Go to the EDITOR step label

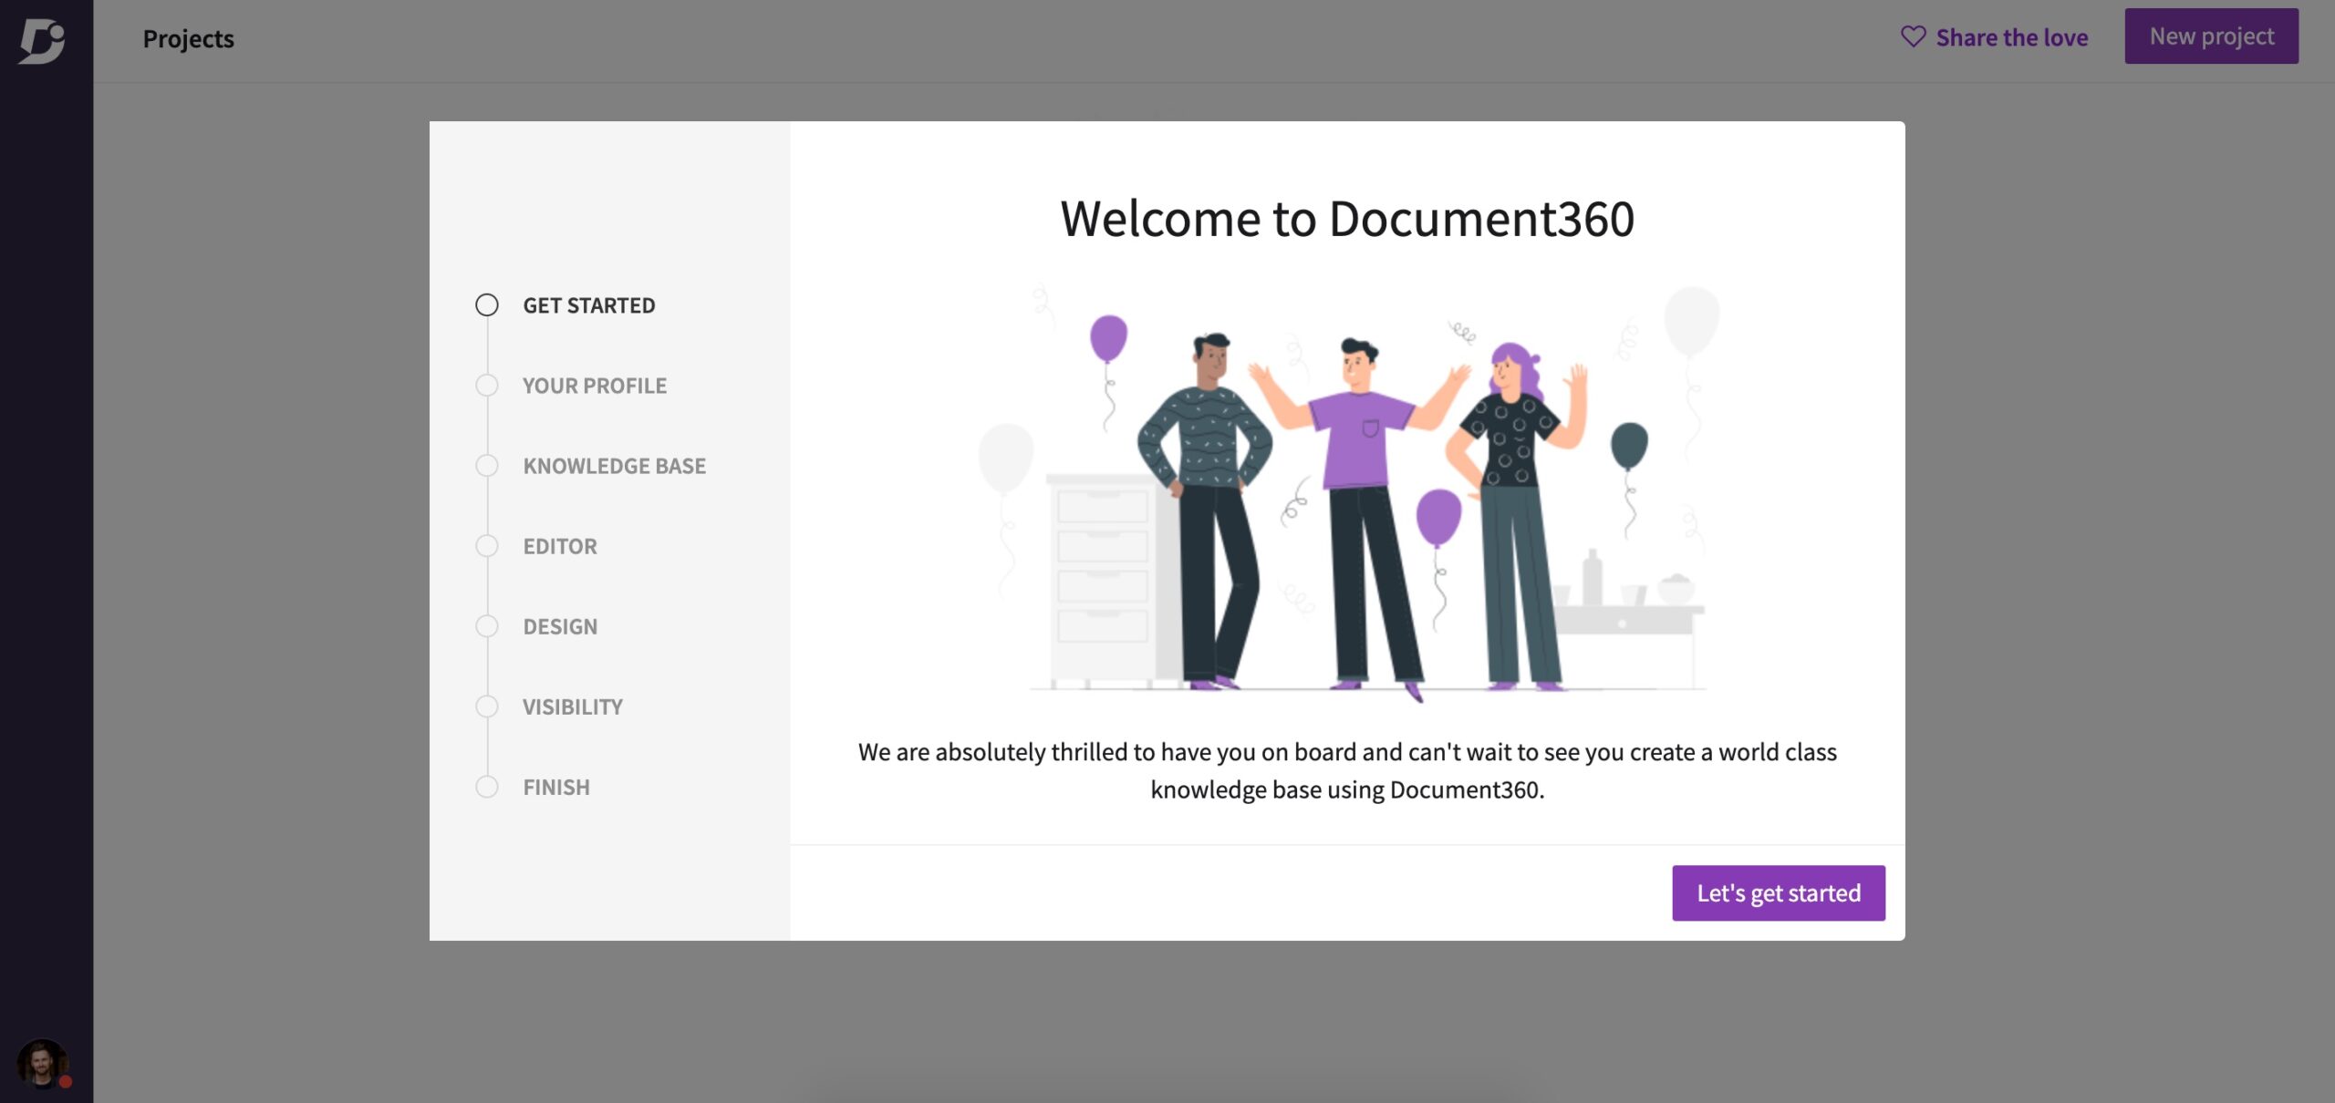[x=559, y=546]
